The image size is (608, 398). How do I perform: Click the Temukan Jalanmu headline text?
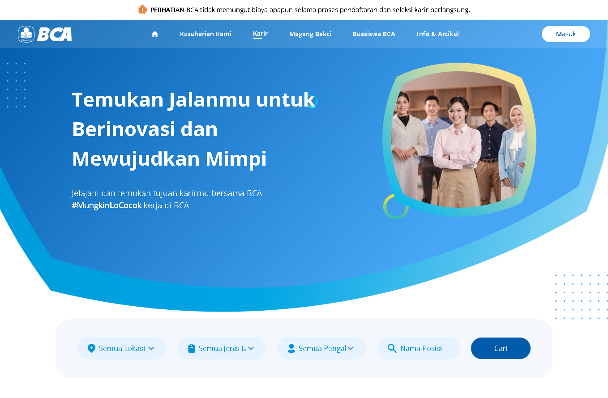193,129
